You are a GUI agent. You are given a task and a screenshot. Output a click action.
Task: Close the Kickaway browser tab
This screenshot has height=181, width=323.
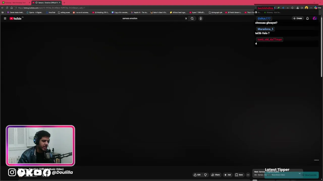coord(30,3)
